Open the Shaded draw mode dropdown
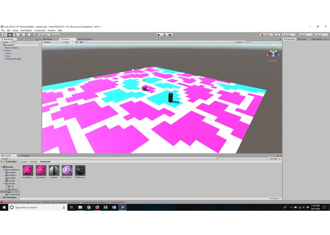The width and height of the screenshot is (330, 235). [x=53, y=42]
